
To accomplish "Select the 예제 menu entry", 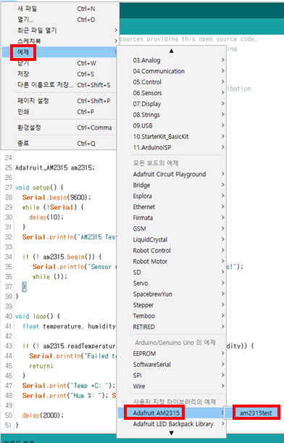I will click(59, 52).
